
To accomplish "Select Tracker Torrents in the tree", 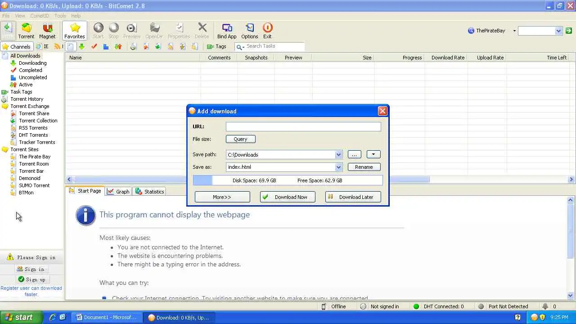I will point(37,142).
